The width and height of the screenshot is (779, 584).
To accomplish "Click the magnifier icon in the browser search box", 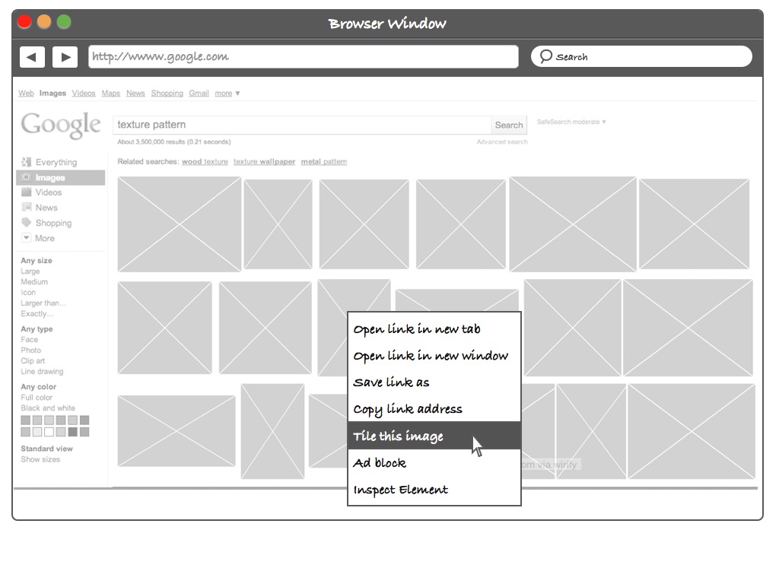I will (x=545, y=56).
